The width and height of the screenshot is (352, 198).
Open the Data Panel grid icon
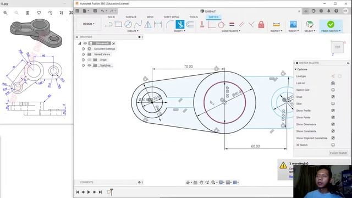coord(77,11)
